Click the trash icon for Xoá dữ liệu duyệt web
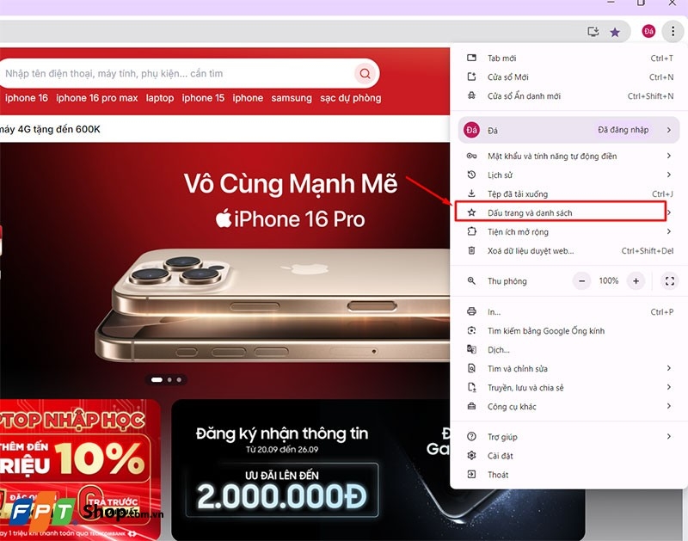 (471, 250)
